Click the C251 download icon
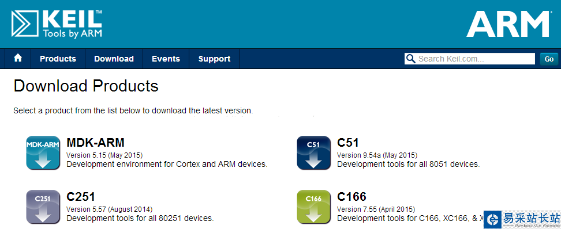561x229 pixels. (43, 207)
